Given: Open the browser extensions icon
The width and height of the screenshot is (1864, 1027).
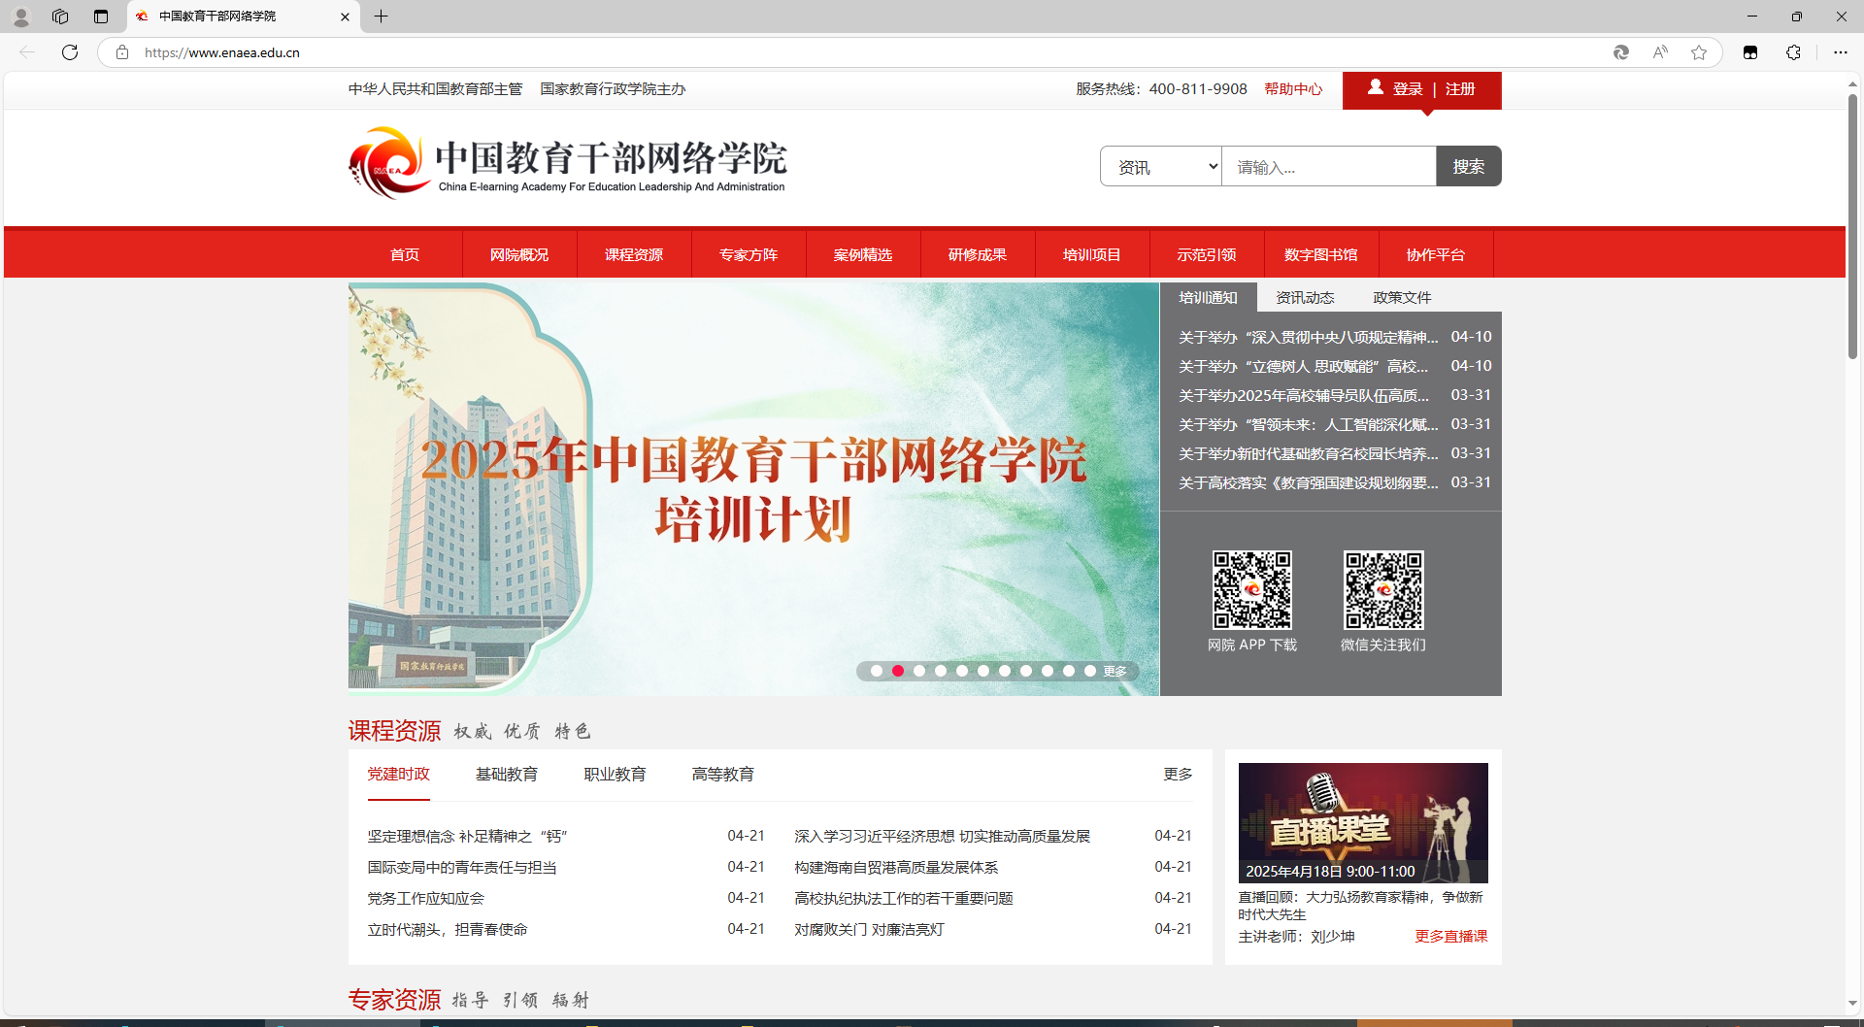Looking at the screenshot, I should pyautogui.click(x=1793, y=52).
